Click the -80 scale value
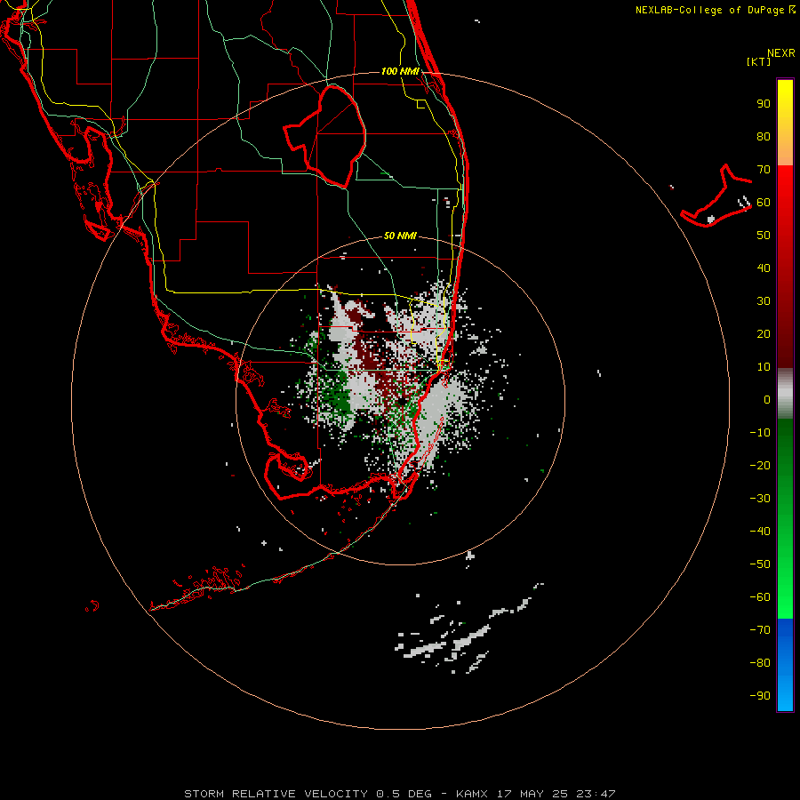800x800 pixels. pyautogui.click(x=760, y=663)
